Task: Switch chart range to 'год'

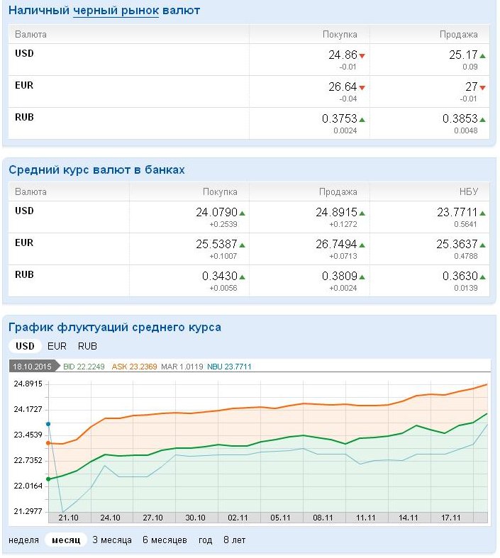Action: tap(205, 540)
